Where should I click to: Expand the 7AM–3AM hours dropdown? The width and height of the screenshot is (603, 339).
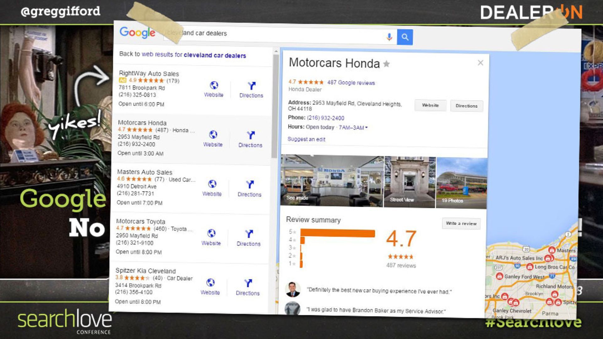point(353,128)
